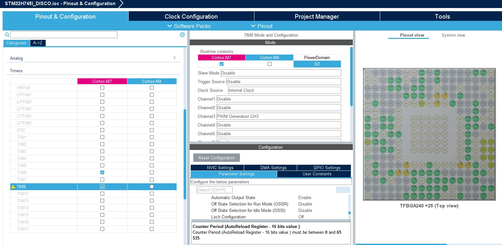Enable RTC for Cortex-M7

click(102, 130)
